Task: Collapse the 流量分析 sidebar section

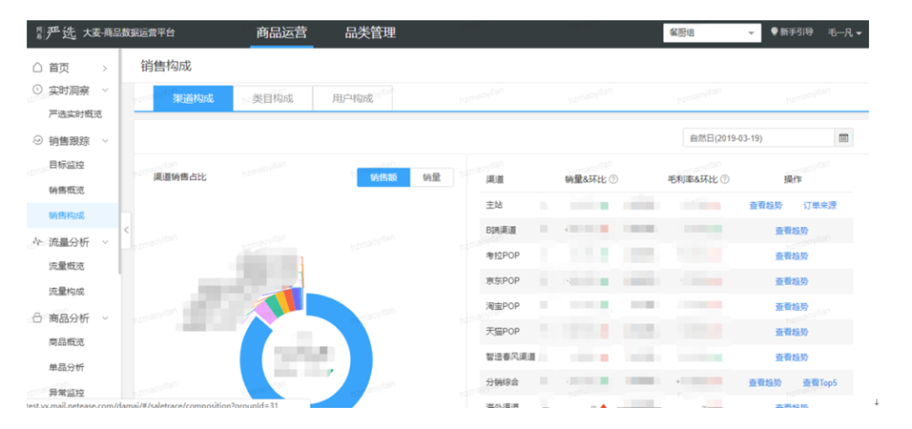Action: coord(106,242)
